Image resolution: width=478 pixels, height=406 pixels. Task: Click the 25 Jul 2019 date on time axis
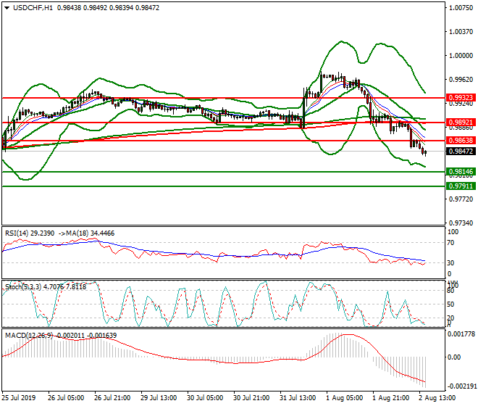coord(20,398)
